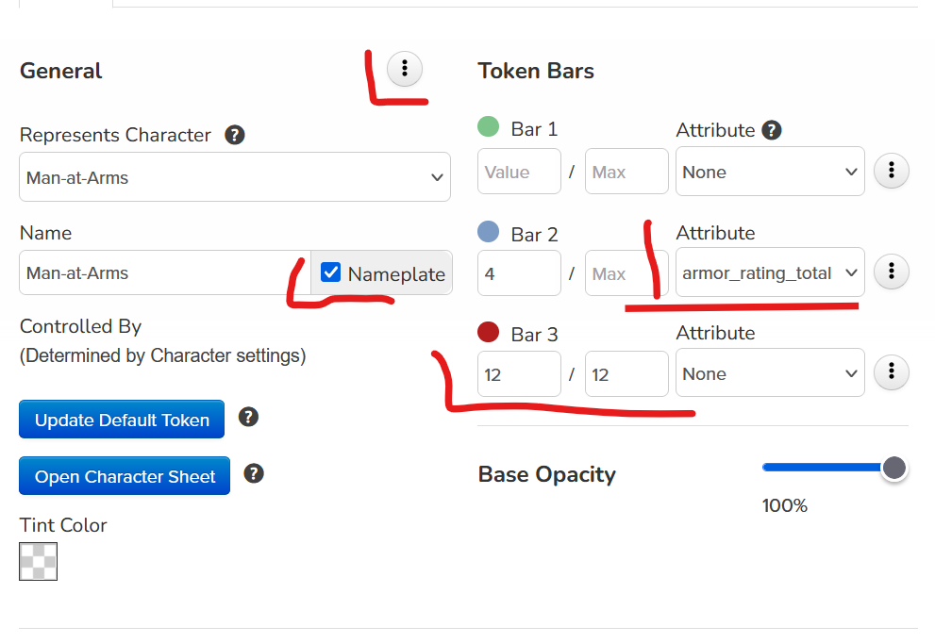Image resolution: width=935 pixels, height=643 pixels.
Task: Open the character sheet for Man-at-Arms
Action: click(x=124, y=476)
